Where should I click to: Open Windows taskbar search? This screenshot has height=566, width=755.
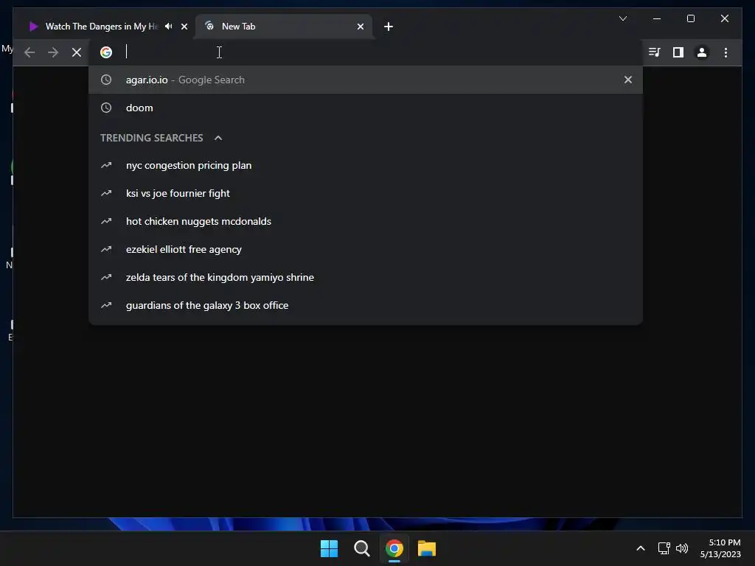(x=361, y=548)
